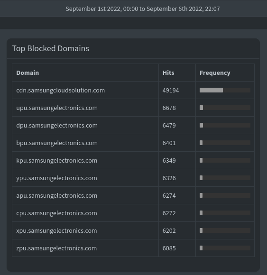This screenshot has height=275, width=267.
Task: Click the Domain column header
Action: tap(28, 73)
